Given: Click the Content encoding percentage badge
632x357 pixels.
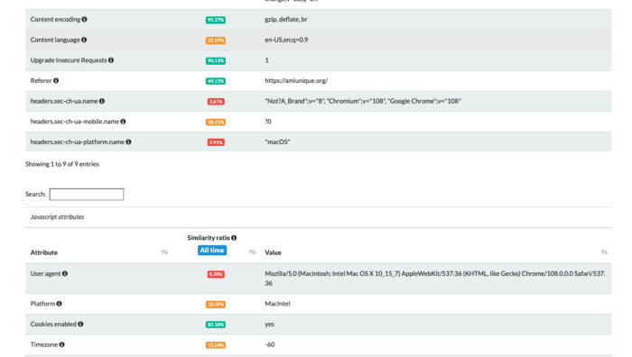Looking at the screenshot, I should pyautogui.click(x=216, y=20).
